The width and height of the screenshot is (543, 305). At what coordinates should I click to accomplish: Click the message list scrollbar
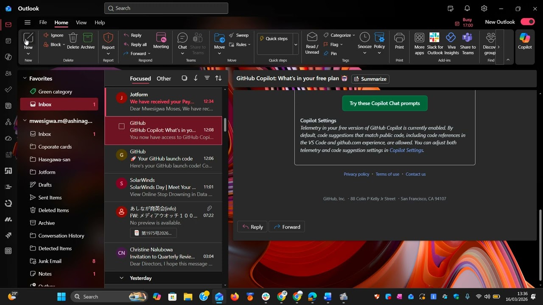(x=225, y=125)
